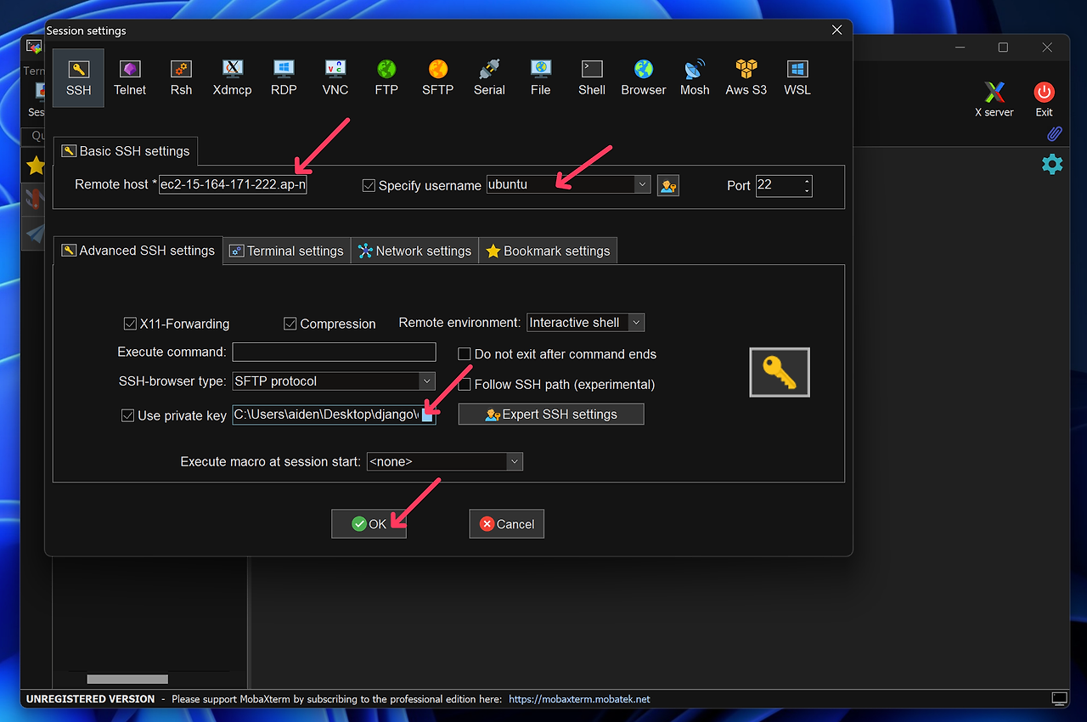Select the Mosh session icon

[x=695, y=78]
